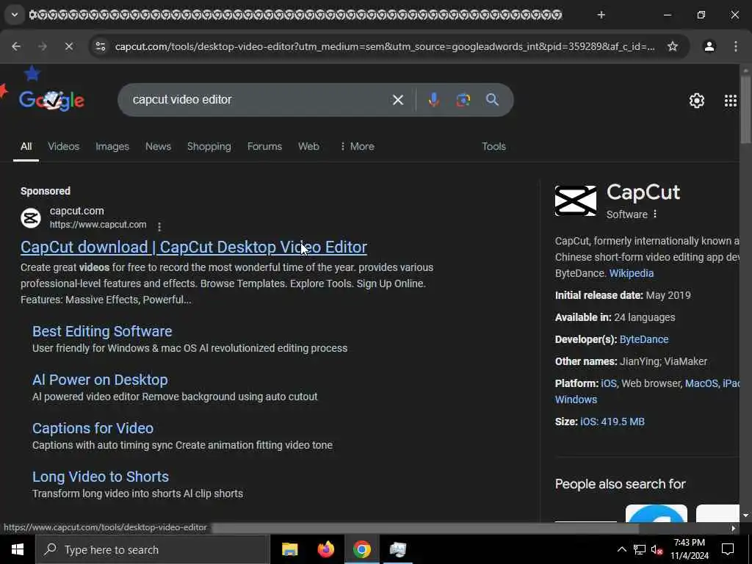Switch to the Shopping tab

[209, 147]
